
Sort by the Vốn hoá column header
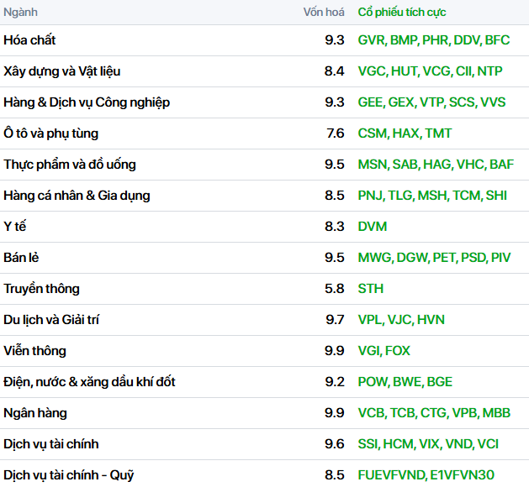point(323,13)
